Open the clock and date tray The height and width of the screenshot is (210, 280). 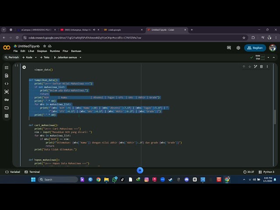click(267, 179)
